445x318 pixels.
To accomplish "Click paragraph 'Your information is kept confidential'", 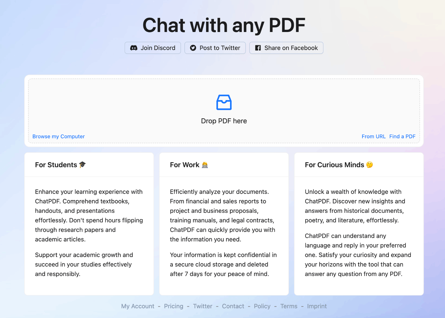I will [223, 264].
